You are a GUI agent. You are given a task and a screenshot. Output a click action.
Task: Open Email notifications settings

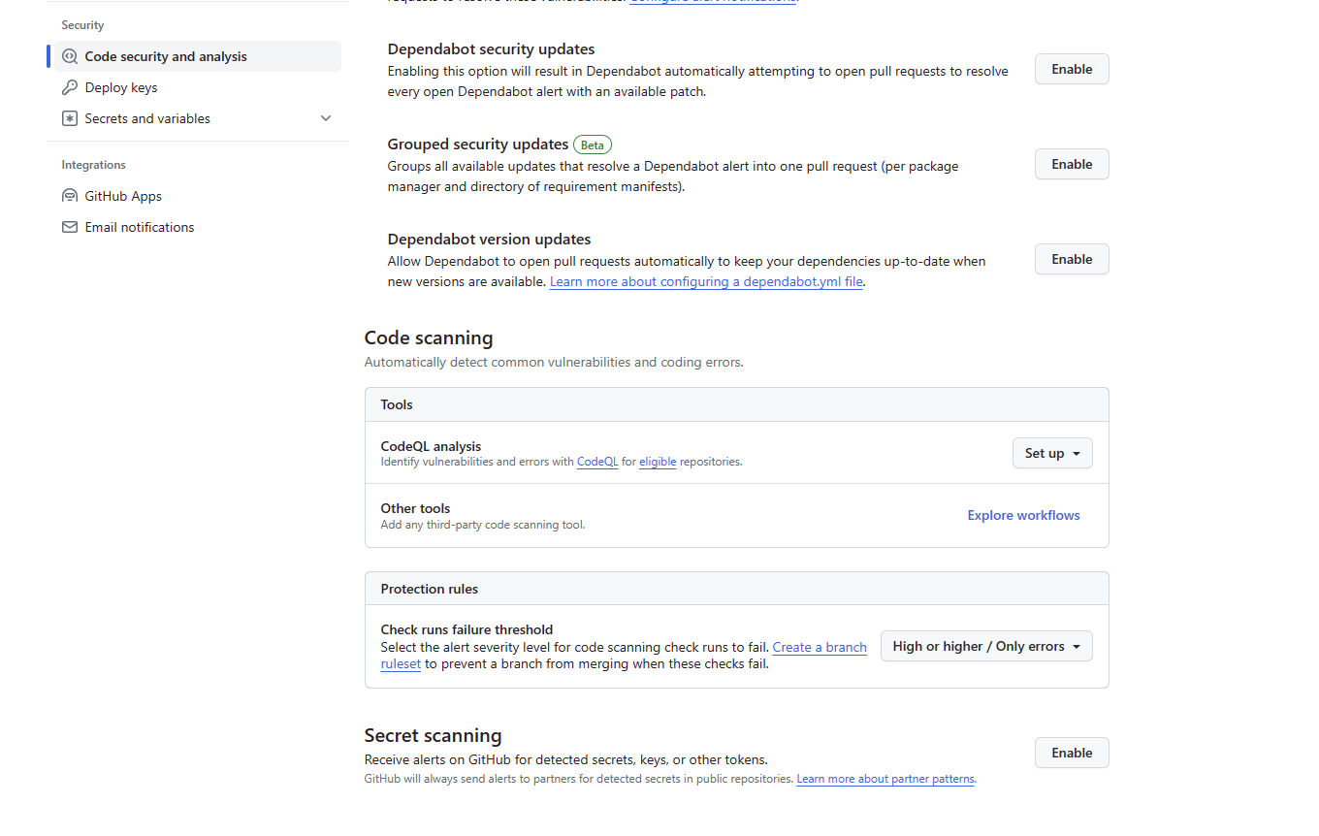pos(198,227)
